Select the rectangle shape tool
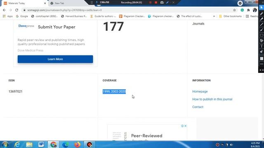The image size is (264, 148). [x=261, y=35]
